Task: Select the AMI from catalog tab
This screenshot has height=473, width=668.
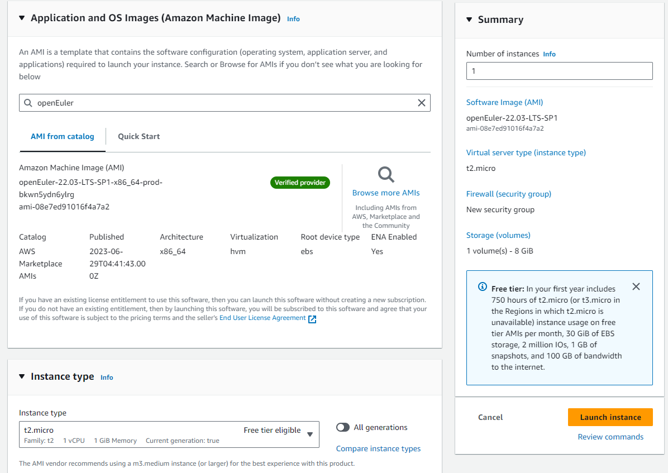Action: click(63, 136)
